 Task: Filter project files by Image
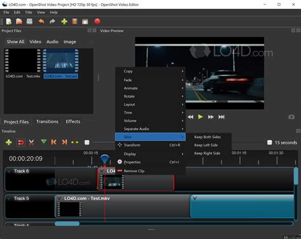click(x=70, y=42)
